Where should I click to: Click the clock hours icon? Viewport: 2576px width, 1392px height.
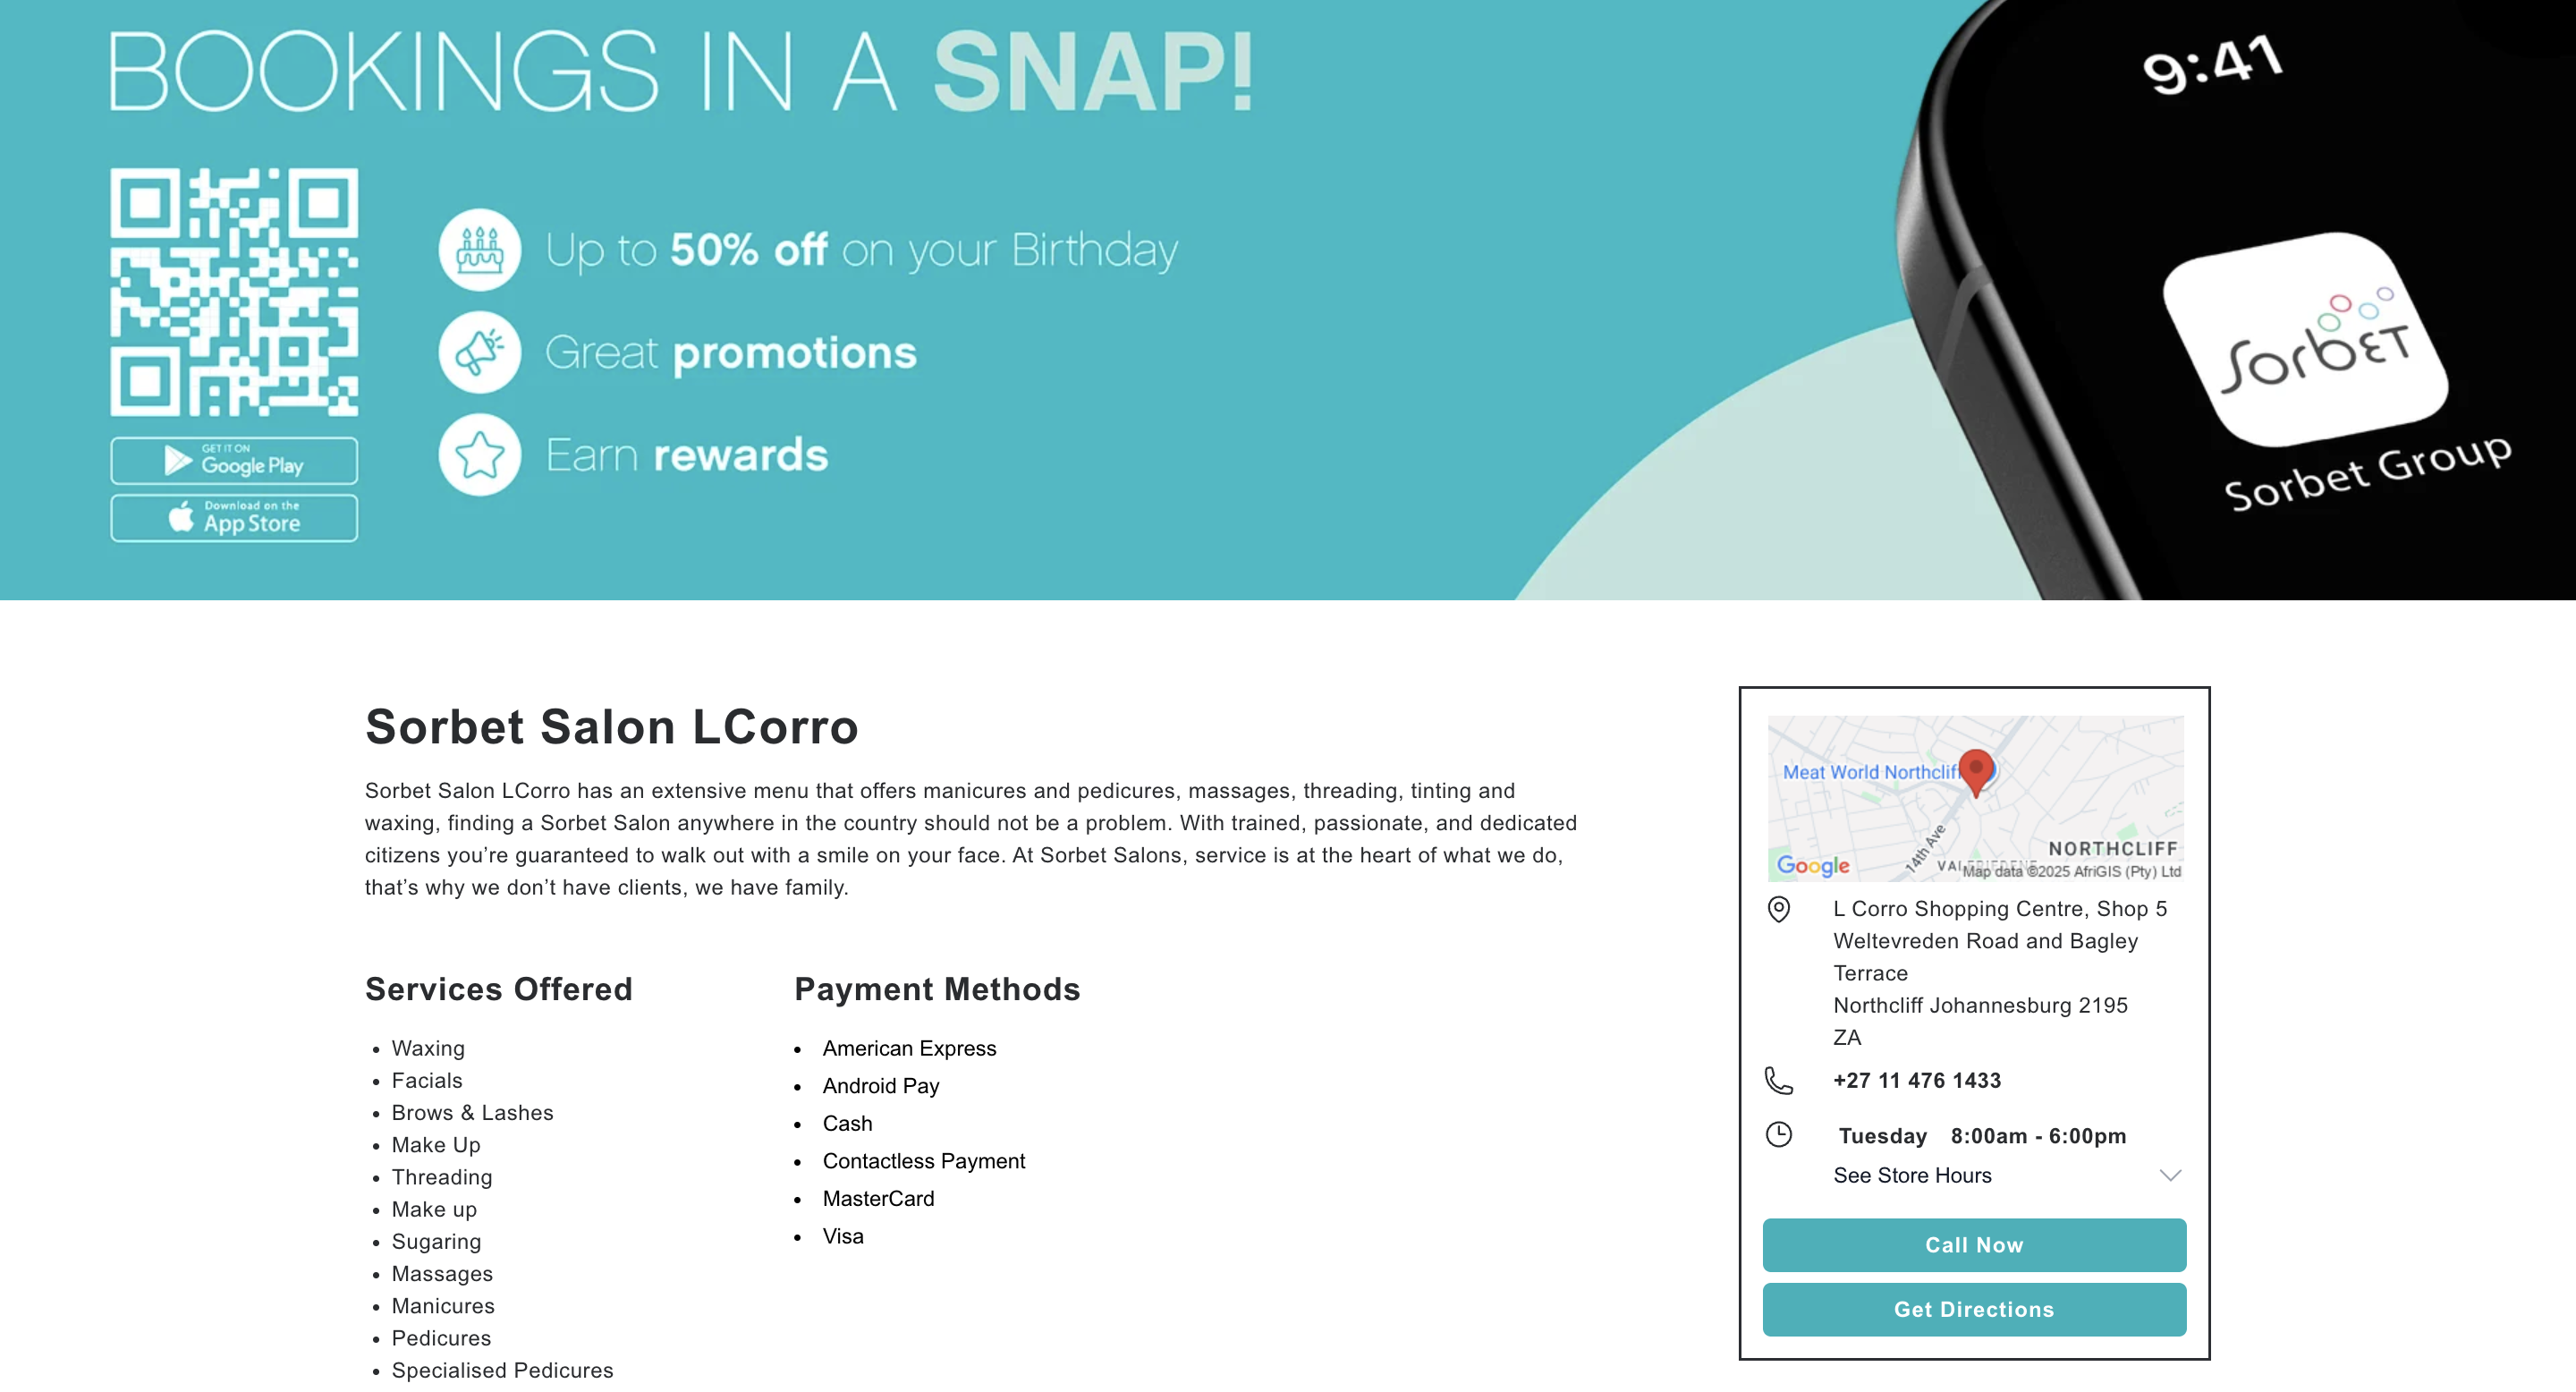click(1779, 1134)
